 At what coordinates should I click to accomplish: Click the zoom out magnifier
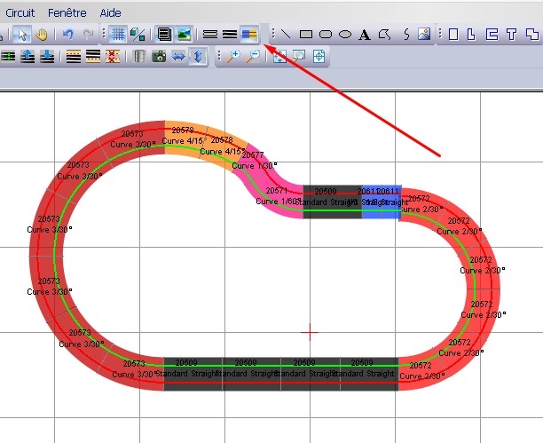tap(252, 56)
